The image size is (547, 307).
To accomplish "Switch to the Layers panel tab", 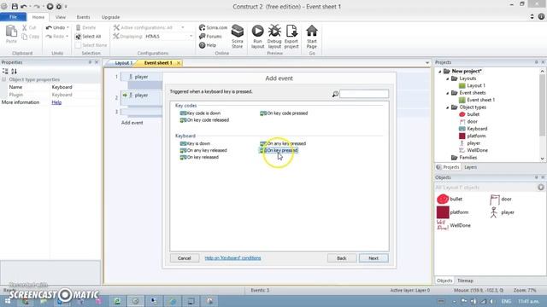I will [x=470, y=167].
